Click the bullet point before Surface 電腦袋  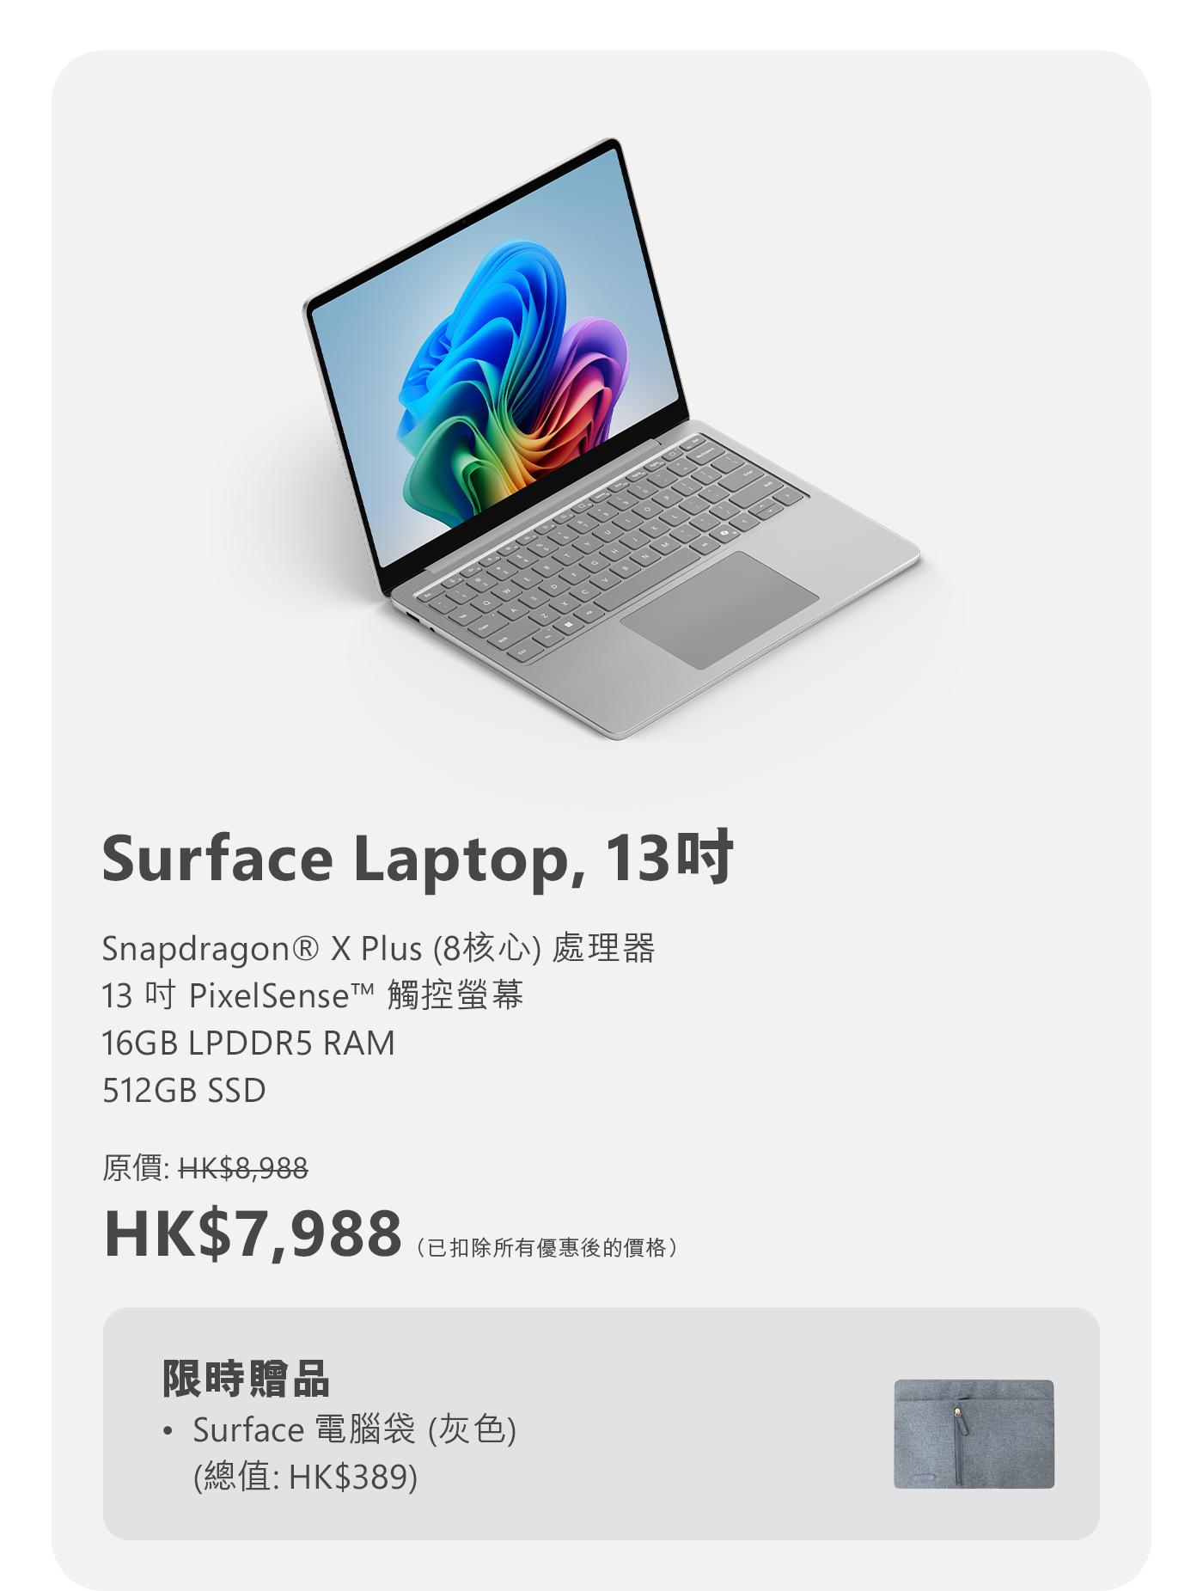(x=168, y=1432)
